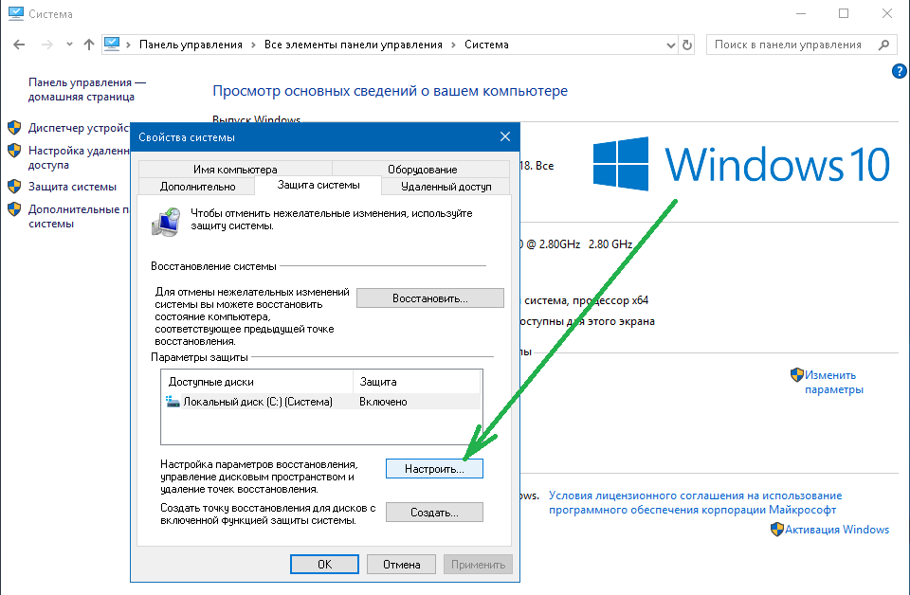Viewport: 910px width, 595px height.
Task: Click shield icon beside 'Изменить параметры'
Action: 797,374
